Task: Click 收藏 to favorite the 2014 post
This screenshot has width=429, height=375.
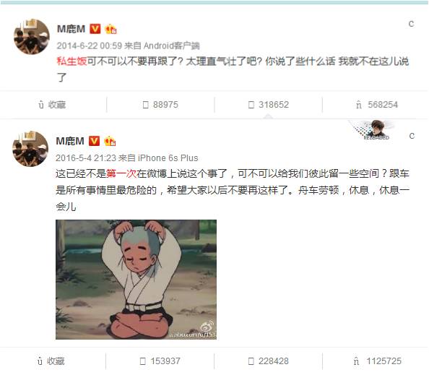Action: pos(52,105)
